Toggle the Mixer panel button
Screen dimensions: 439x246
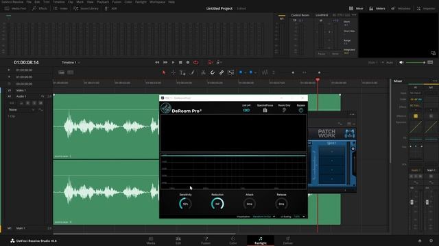click(x=356, y=9)
